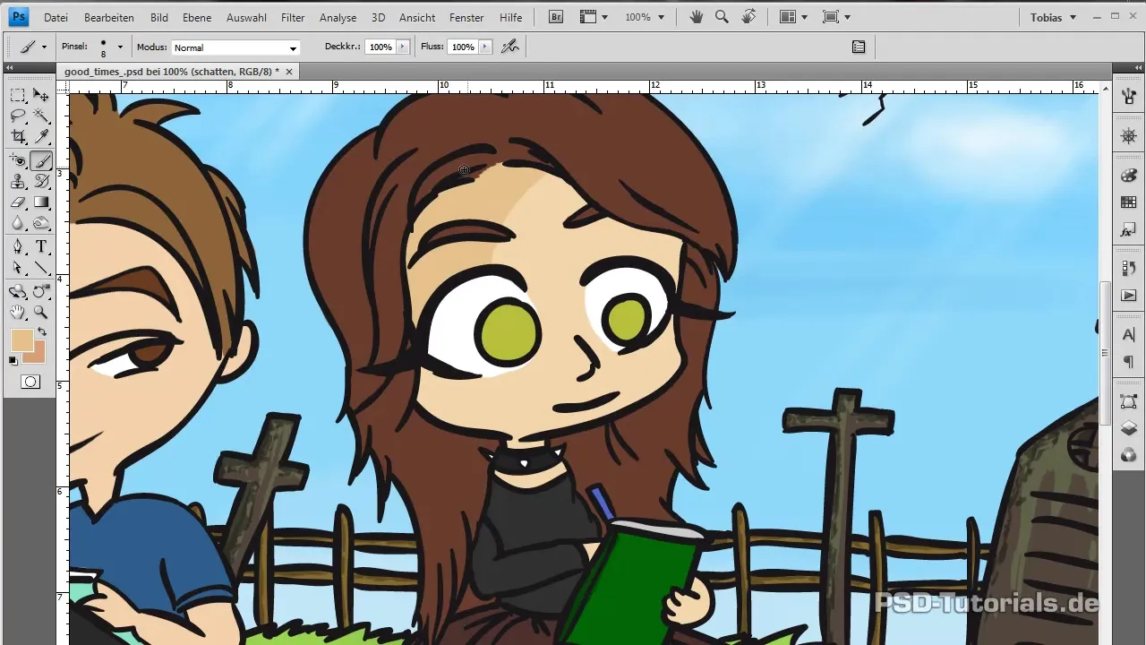1146x645 pixels.
Task: Select the Move tool
Action: pyautogui.click(x=41, y=95)
